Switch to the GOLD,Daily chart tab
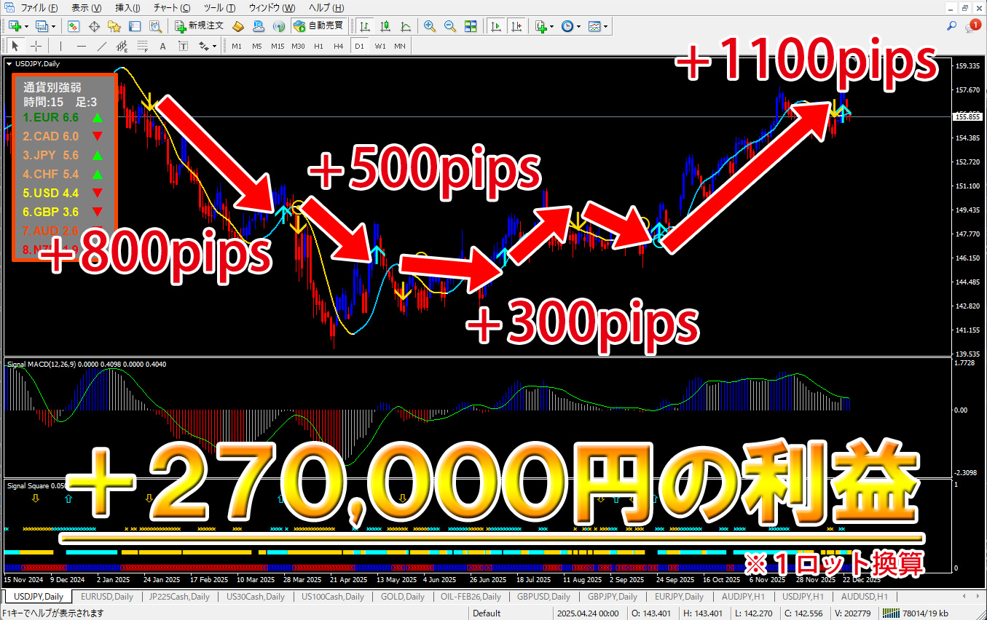Image resolution: width=987 pixels, height=620 pixels. click(402, 597)
